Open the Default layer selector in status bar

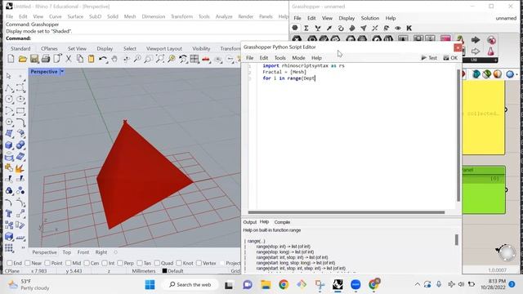(172, 271)
